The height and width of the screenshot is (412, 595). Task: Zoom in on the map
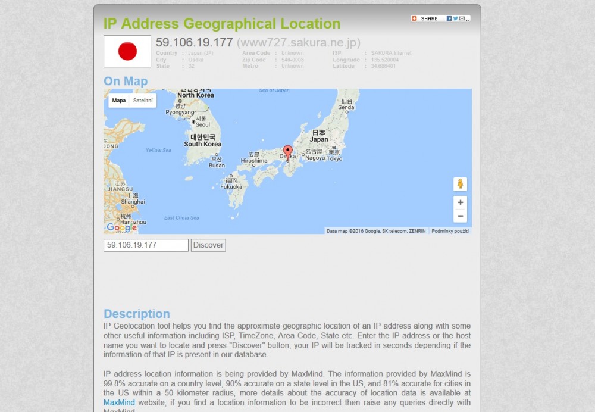click(460, 202)
